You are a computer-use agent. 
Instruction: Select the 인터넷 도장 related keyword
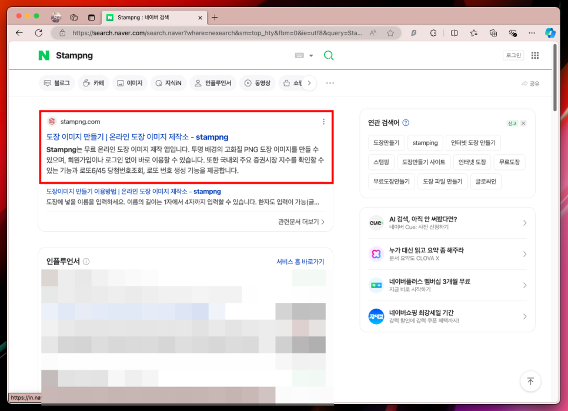(472, 162)
